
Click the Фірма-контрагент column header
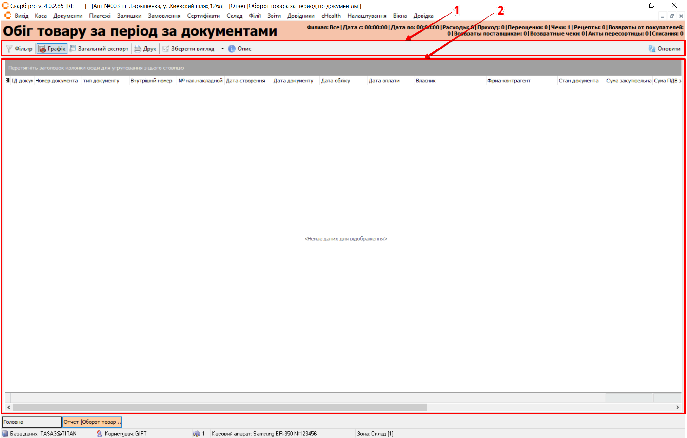[509, 81]
